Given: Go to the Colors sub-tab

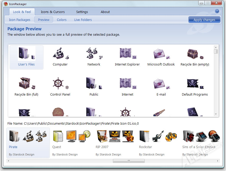Looking at the screenshot, I should click(x=61, y=20).
